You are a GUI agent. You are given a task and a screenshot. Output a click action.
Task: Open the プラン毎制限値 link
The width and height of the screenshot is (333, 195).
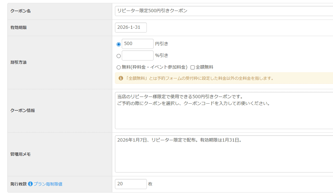point(48,184)
